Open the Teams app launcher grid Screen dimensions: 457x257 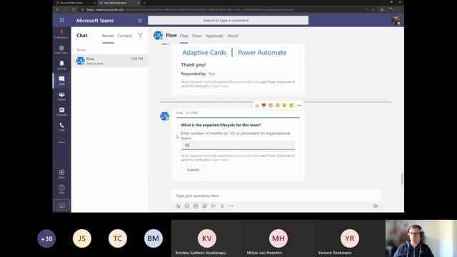pos(62,20)
